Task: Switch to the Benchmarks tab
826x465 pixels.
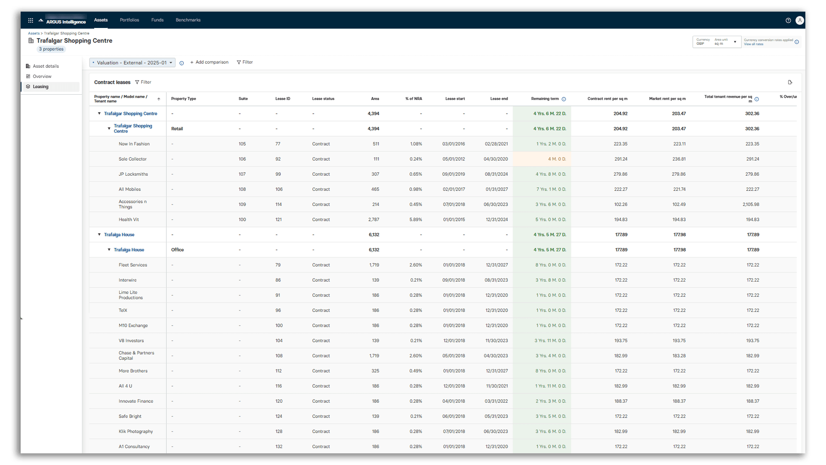Action: tap(188, 20)
